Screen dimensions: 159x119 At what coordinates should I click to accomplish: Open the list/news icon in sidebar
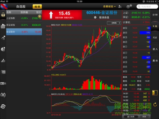pos(3,72)
